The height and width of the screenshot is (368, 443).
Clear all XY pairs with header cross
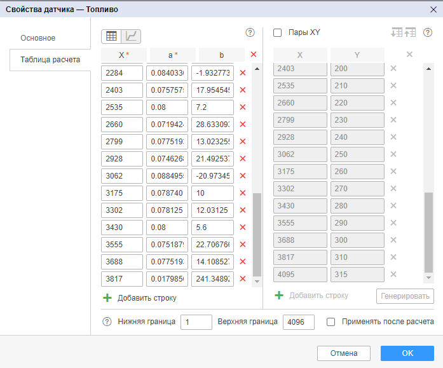click(x=409, y=54)
